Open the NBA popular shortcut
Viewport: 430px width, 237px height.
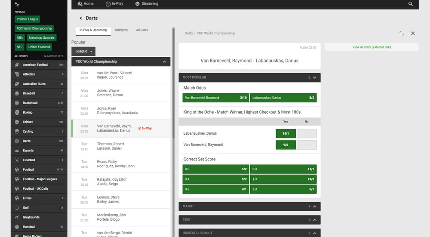(19, 38)
